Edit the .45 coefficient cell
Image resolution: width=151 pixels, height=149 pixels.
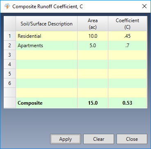(127, 36)
